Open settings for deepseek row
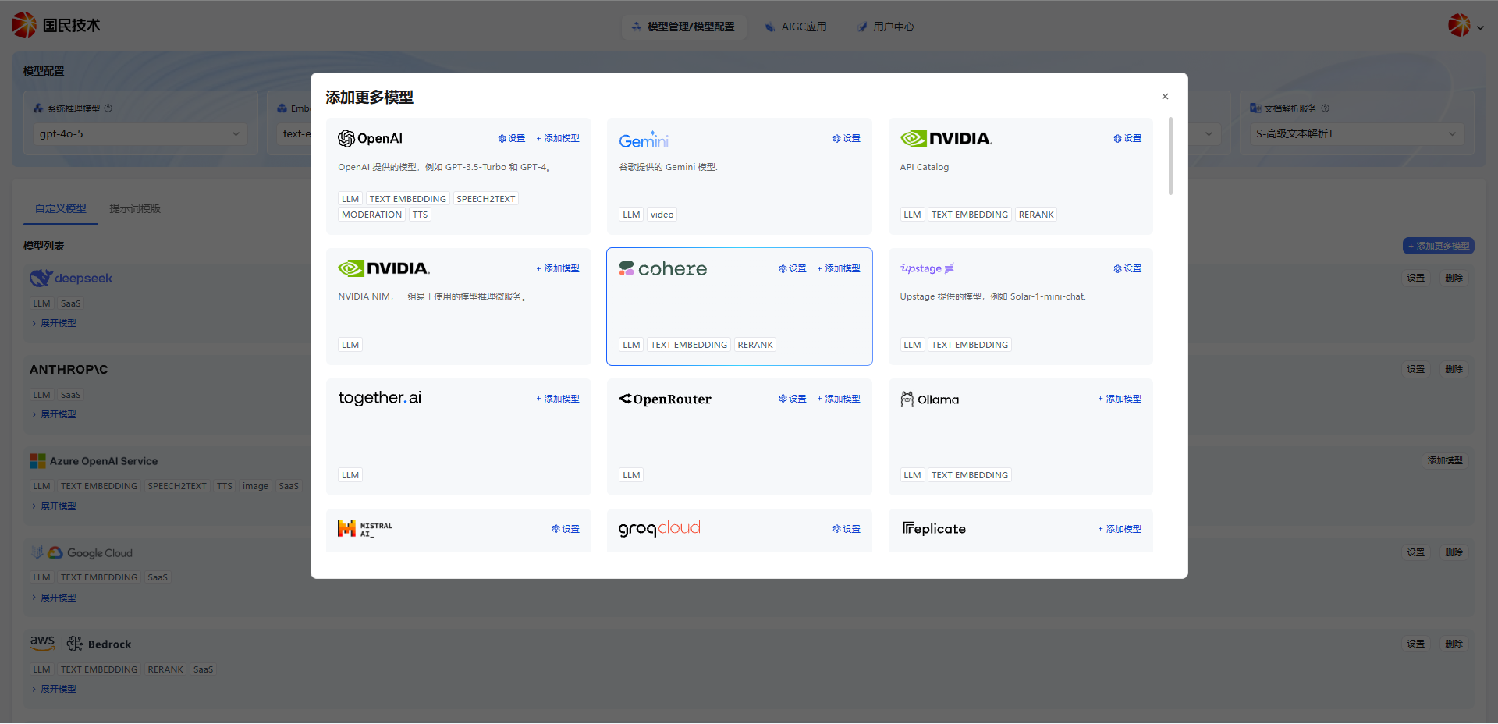The width and height of the screenshot is (1498, 724). pos(1416,278)
